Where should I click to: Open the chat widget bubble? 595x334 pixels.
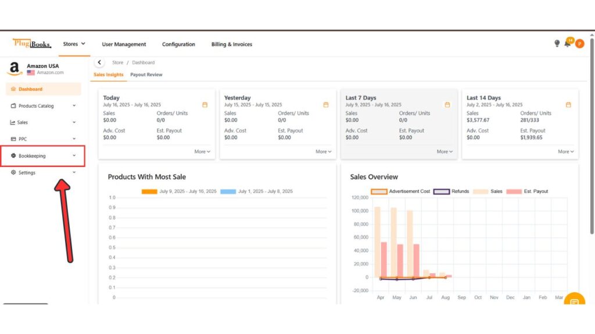pos(575,299)
